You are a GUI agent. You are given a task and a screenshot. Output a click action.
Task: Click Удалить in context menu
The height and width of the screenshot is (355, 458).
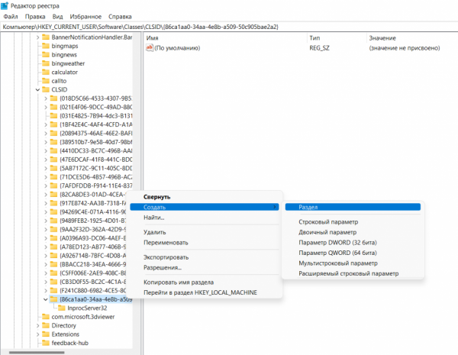pyautogui.click(x=154, y=232)
